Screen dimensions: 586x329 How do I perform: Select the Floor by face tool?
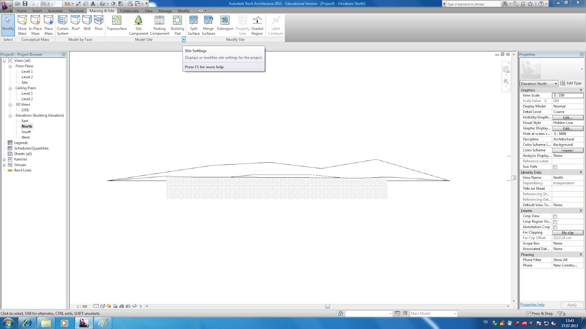click(99, 23)
